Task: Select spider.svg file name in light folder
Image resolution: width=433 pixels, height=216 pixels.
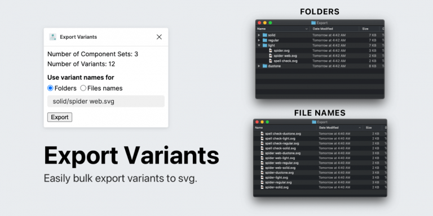Action: [282, 51]
